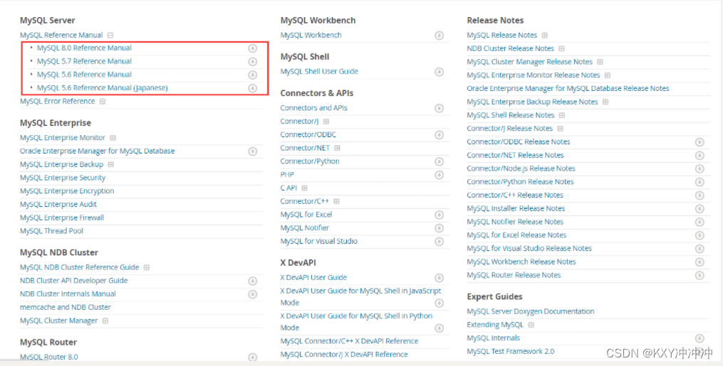Viewport: 723px width, 366px height.
Task: Open MySQL Test Framework 2.0 link
Action: coord(511,351)
